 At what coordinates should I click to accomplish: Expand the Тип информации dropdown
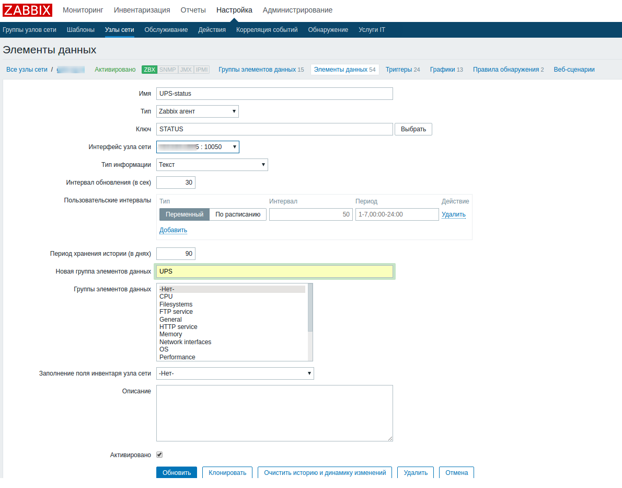(x=212, y=165)
